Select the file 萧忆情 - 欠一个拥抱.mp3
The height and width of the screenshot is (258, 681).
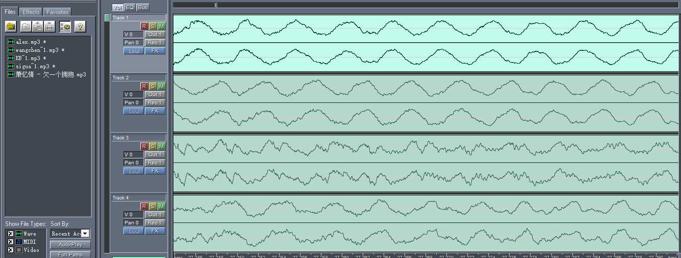pyautogui.click(x=51, y=74)
